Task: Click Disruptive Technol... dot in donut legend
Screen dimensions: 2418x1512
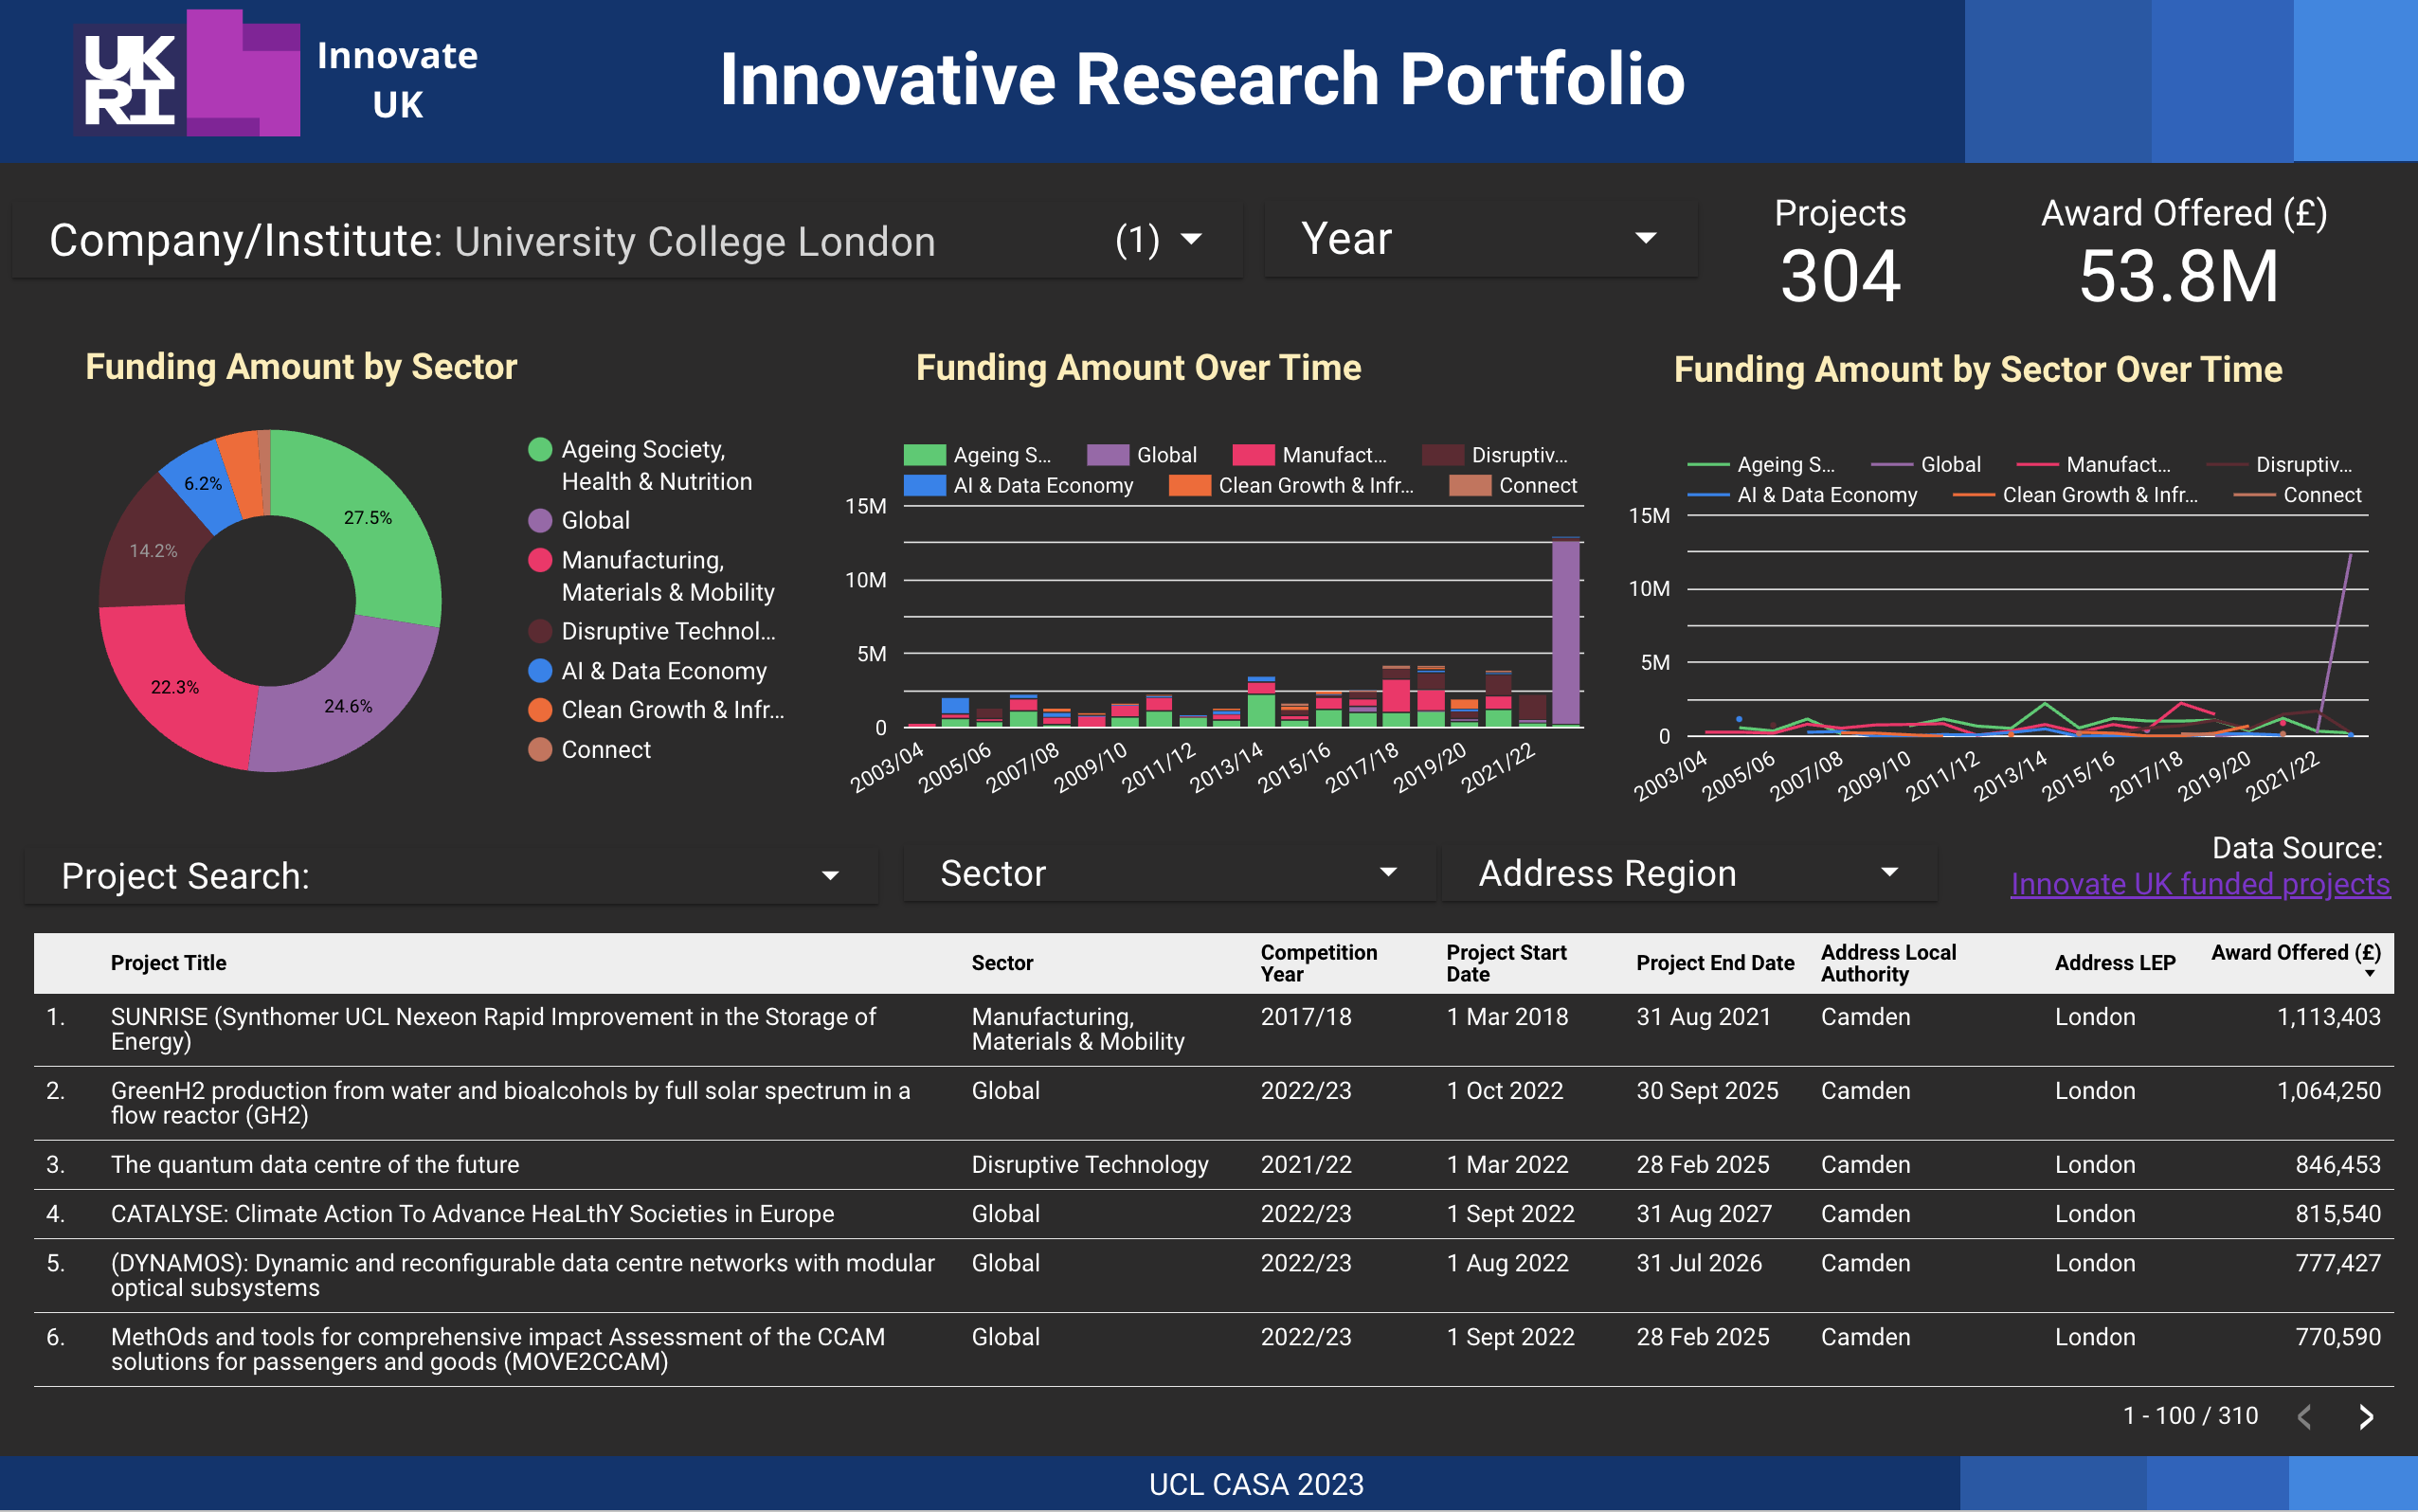Action: coord(540,631)
